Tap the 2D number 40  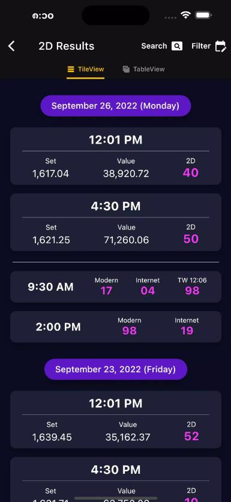[x=191, y=173]
